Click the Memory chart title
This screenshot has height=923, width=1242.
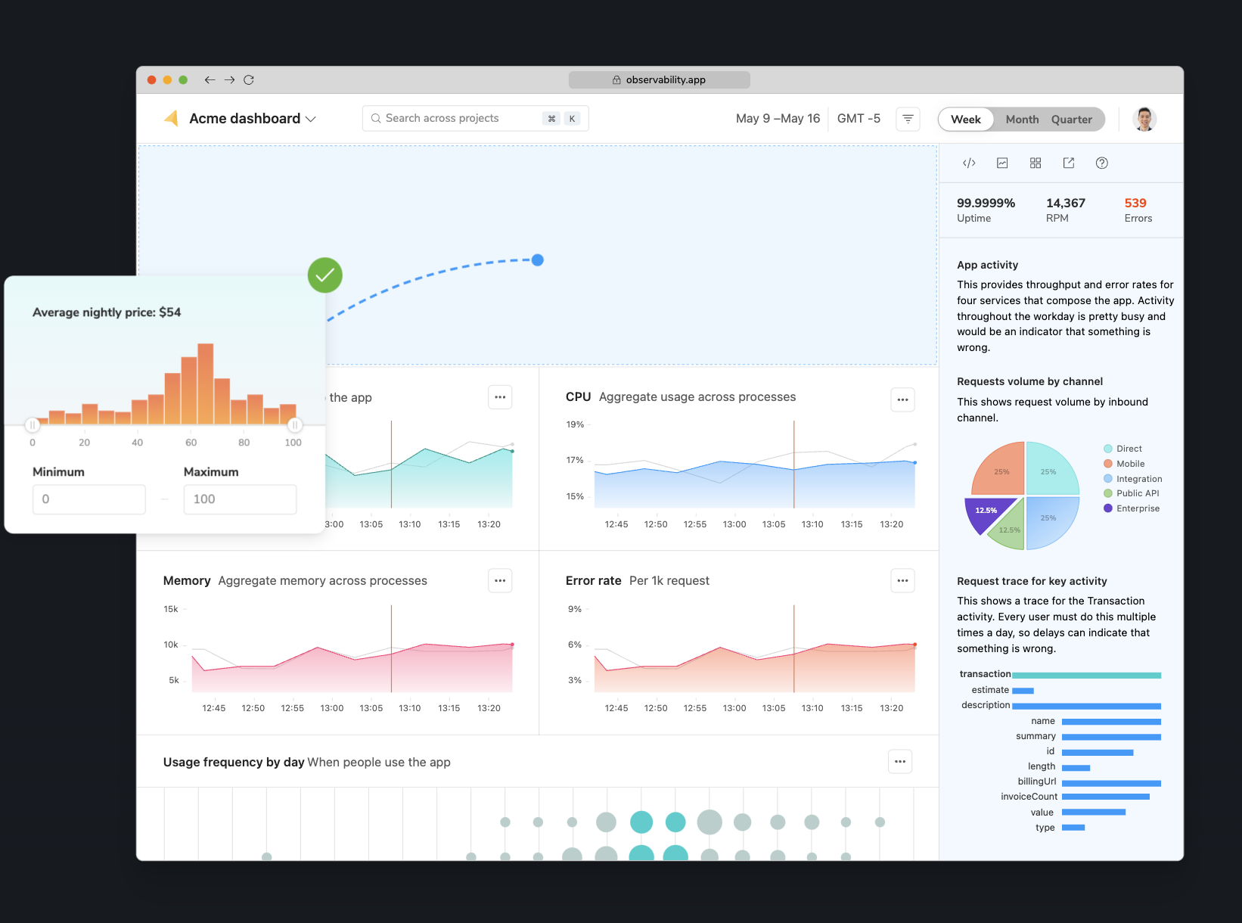coord(187,580)
